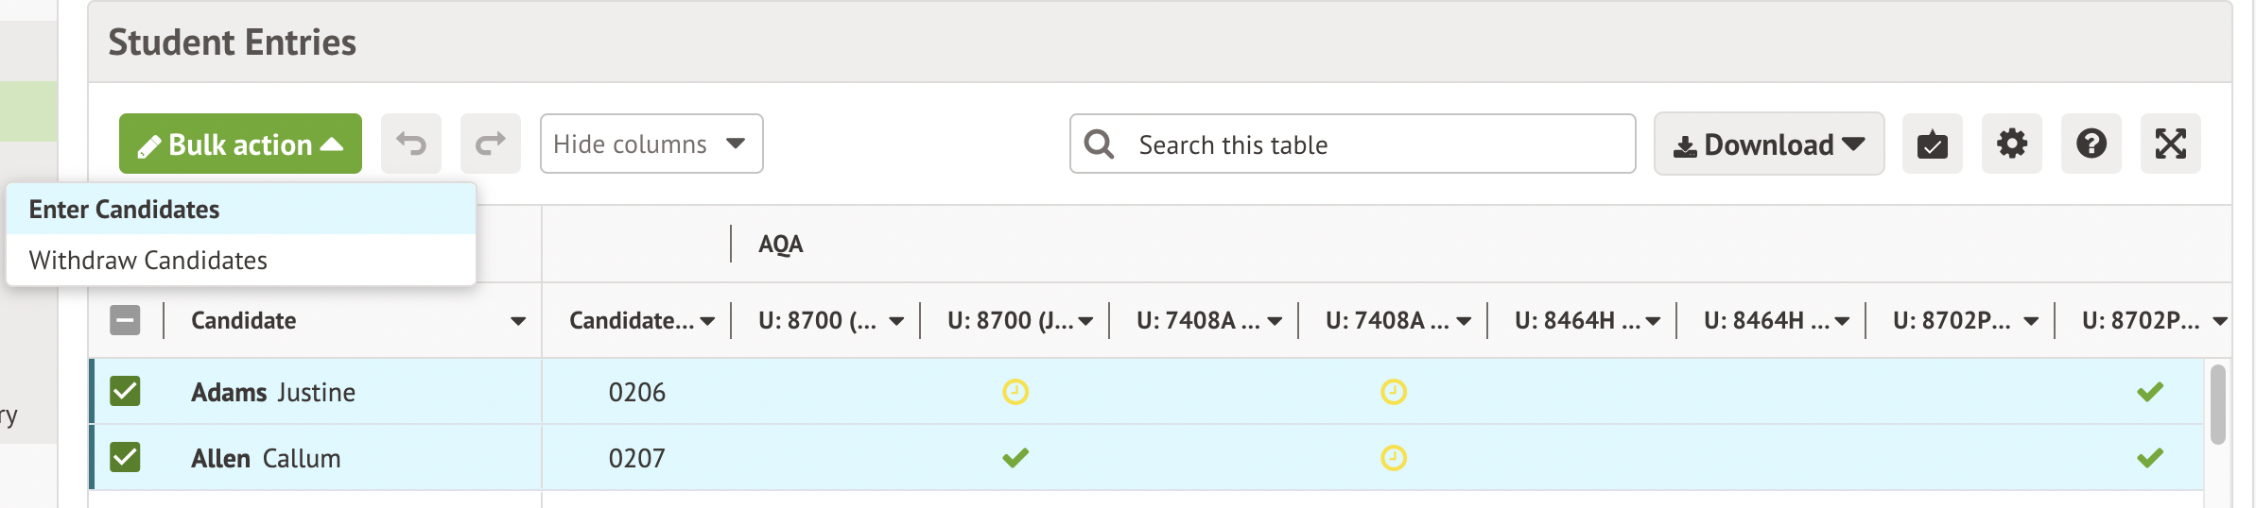Click the undo arrow icon
The width and height of the screenshot is (2256, 508).
pyautogui.click(x=411, y=144)
